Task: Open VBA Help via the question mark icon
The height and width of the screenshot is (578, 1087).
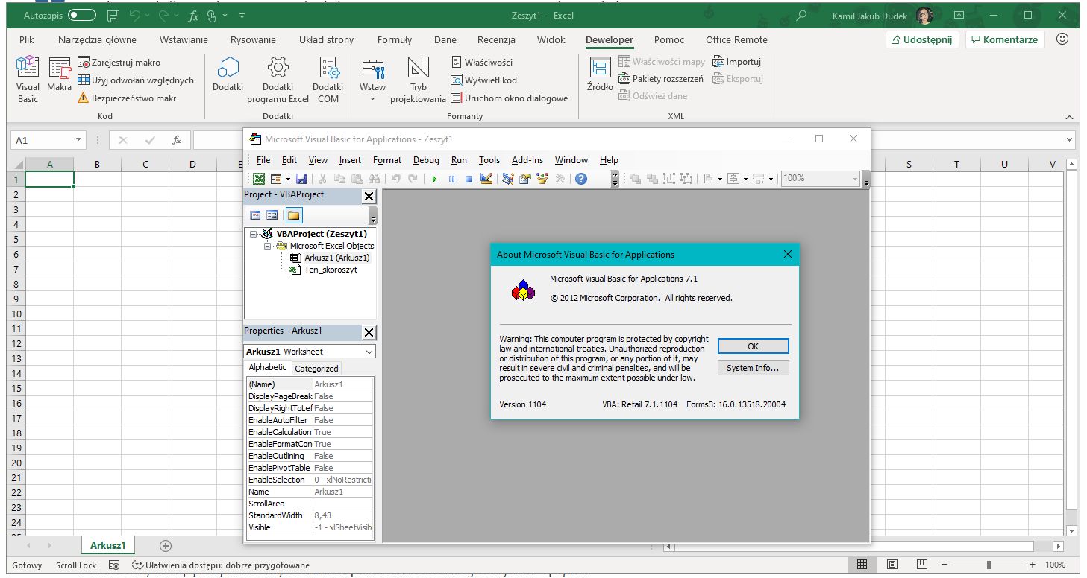Action: coord(580,178)
